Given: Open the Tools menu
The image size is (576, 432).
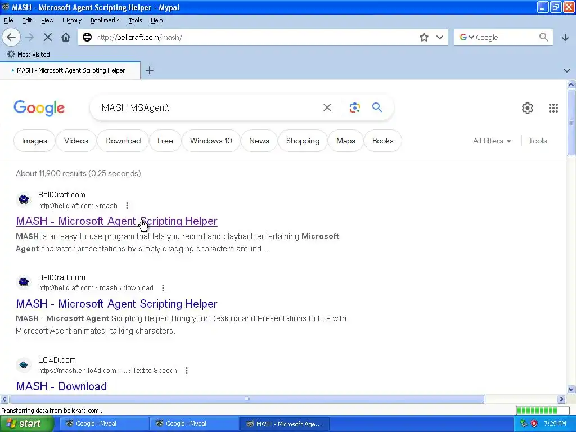Looking at the screenshot, I should pyautogui.click(x=135, y=20).
